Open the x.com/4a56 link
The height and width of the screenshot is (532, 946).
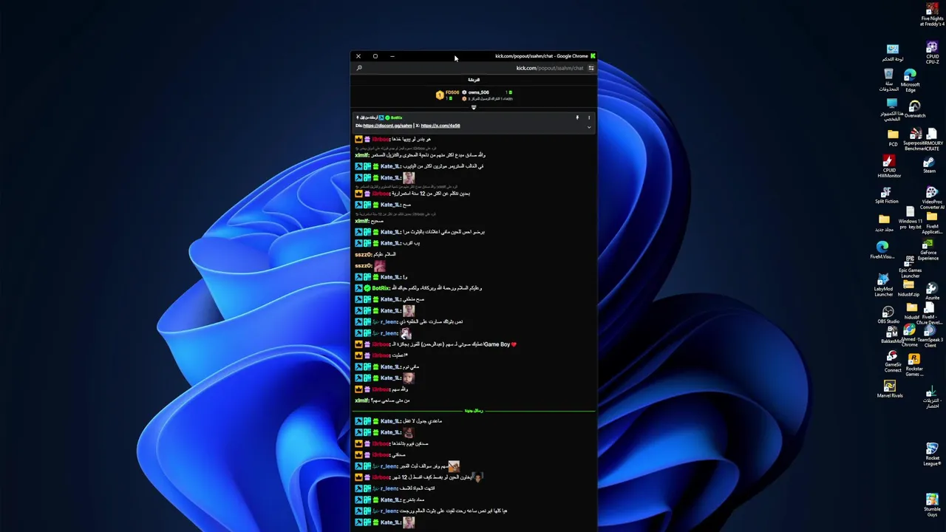pyautogui.click(x=440, y=126)
